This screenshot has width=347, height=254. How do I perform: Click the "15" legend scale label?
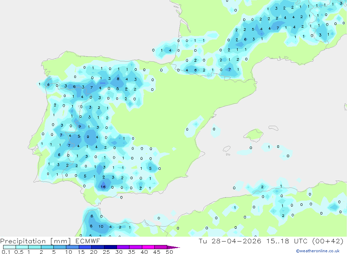(81, 252)
